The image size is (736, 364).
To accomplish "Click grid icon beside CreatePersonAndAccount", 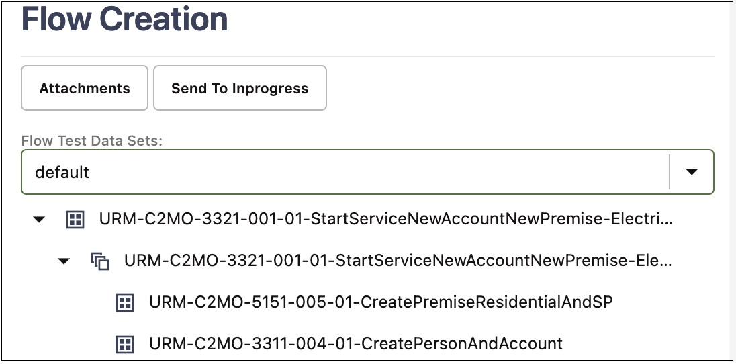I will pos(125,345).
